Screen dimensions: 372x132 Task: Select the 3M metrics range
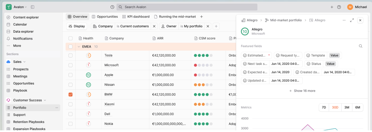[347, 107]
